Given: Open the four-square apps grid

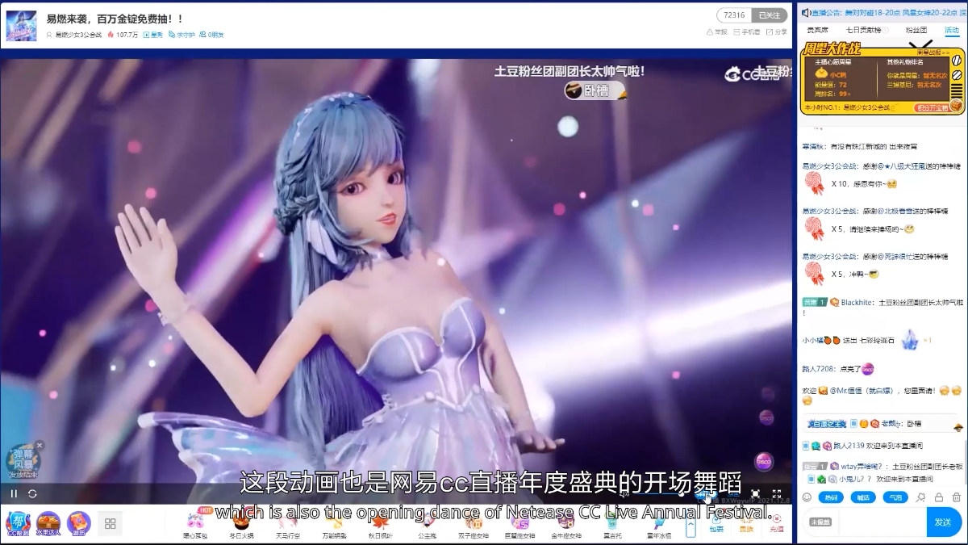Looking at the screenshot, I should click(x=111, y=523).
